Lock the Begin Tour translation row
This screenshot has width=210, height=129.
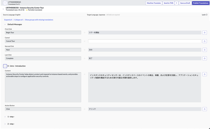[x=204, y=32]
